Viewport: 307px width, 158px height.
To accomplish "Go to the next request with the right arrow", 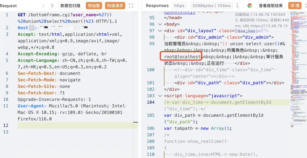I will (52, 6).
